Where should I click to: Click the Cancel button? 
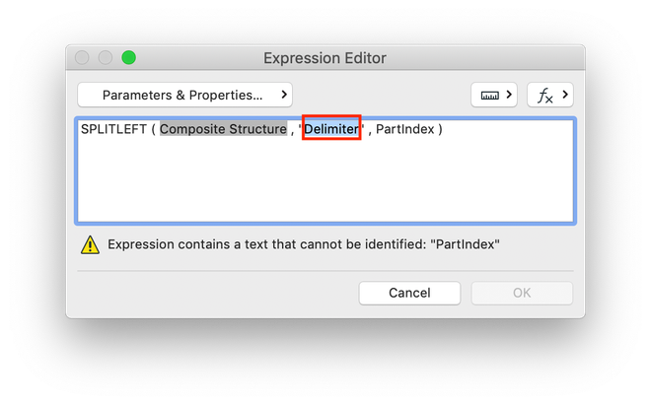coord(409,293)
